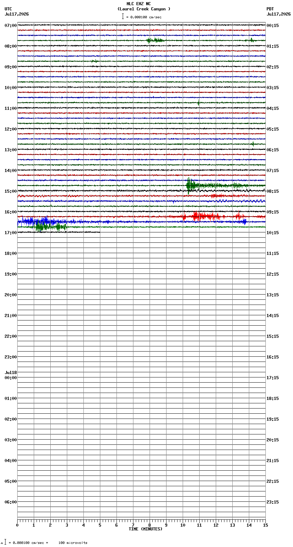The height and width of the screenshot is (547, 293).
Task: Click the 'UTC' header label
Action: point(8,9)
